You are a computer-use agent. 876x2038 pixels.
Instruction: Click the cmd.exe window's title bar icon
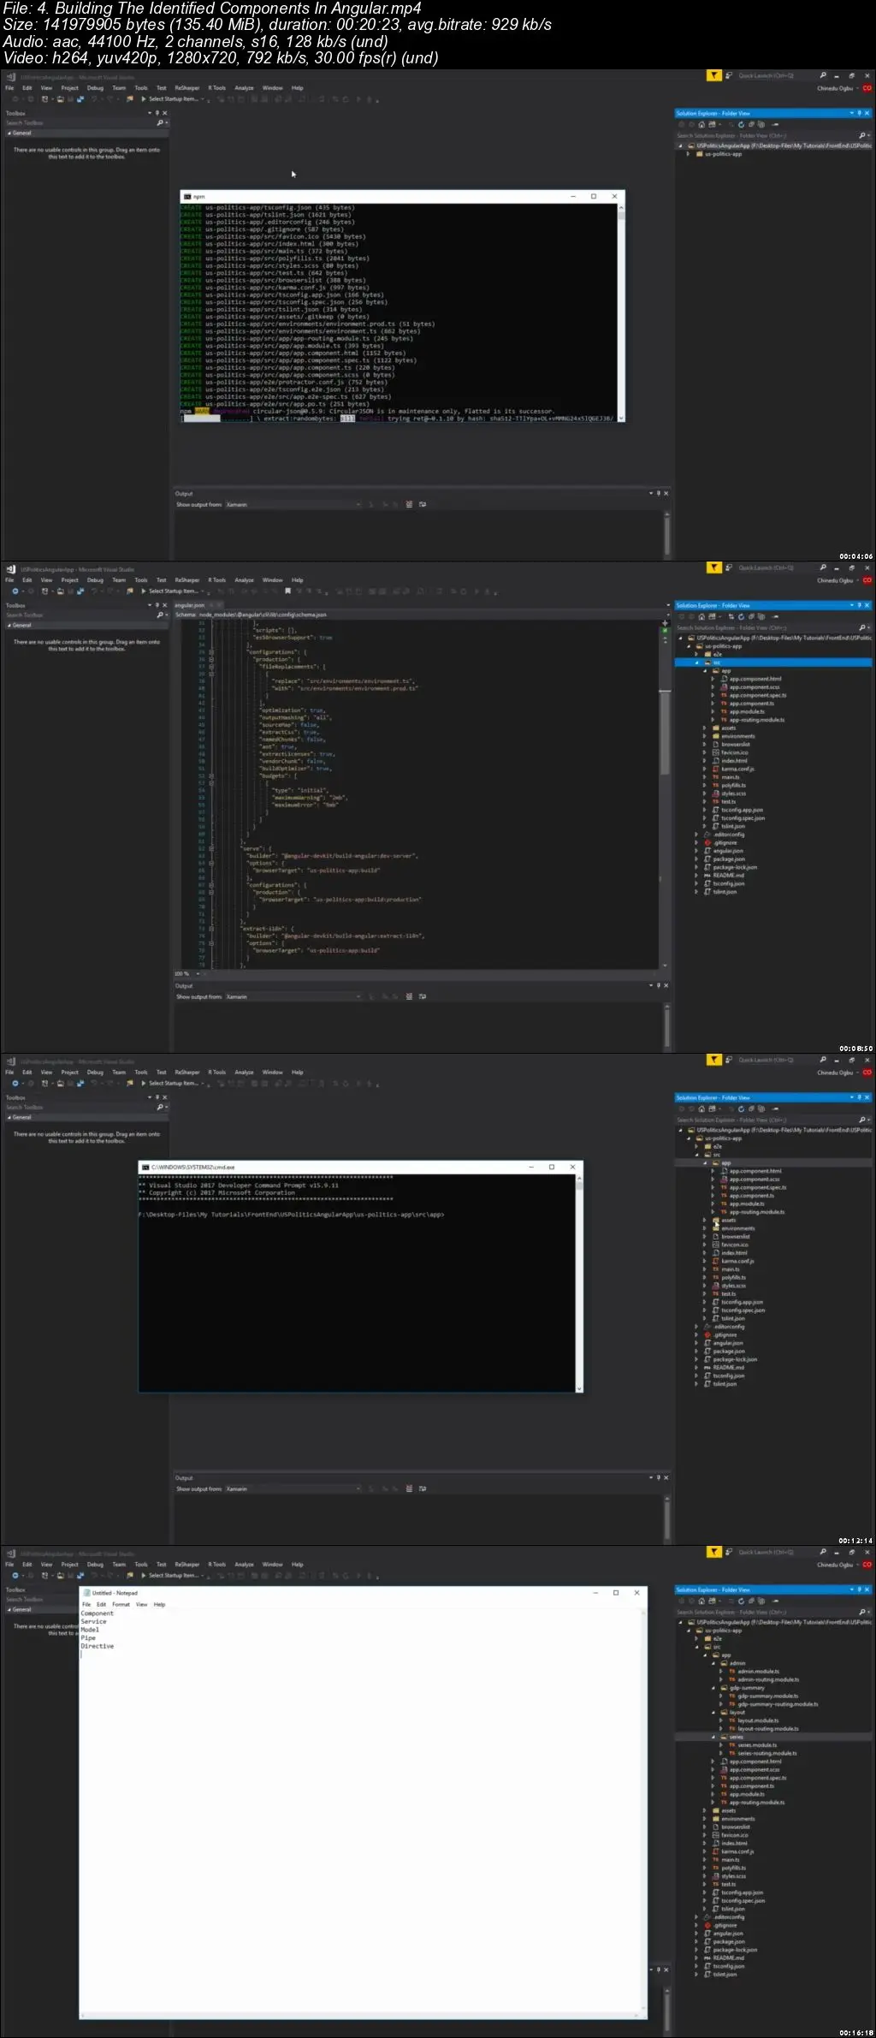pos(145,1167)
